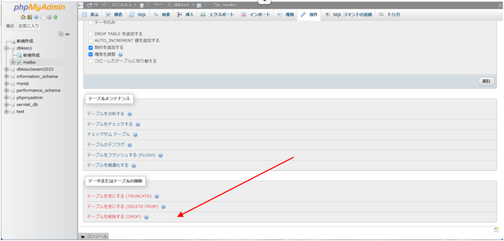This screenshot has width=504, height=241.
Task: Click the link-with-main-panel chain icon
Action: pyautogui.click(x=67, y=34)
